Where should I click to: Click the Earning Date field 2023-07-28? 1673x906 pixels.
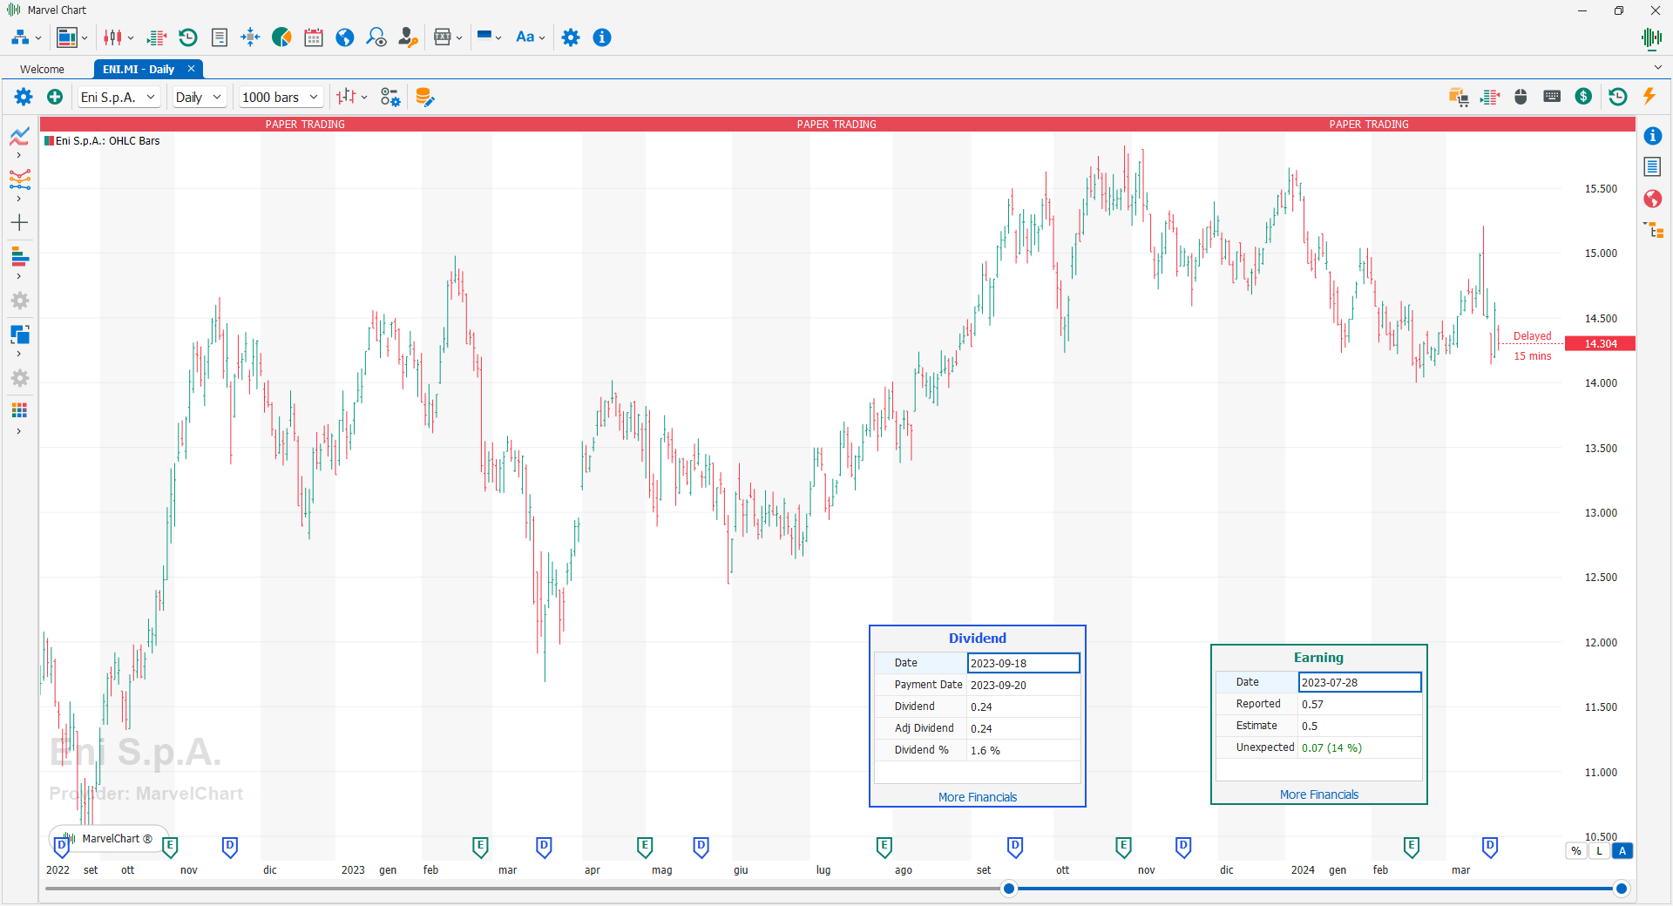1359,682
